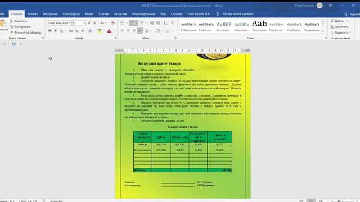This screenshot has width=360, height=202.
Task: Switch to Вставка tab
Action: 33,14
